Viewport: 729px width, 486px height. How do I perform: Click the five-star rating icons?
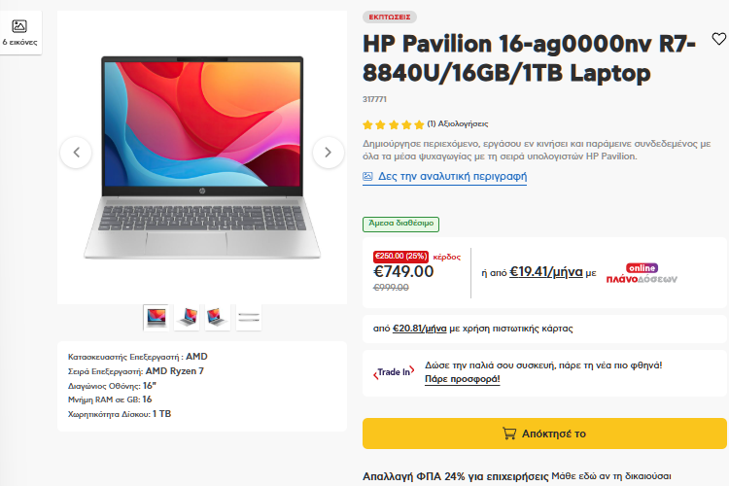click(x=394, y=124)
